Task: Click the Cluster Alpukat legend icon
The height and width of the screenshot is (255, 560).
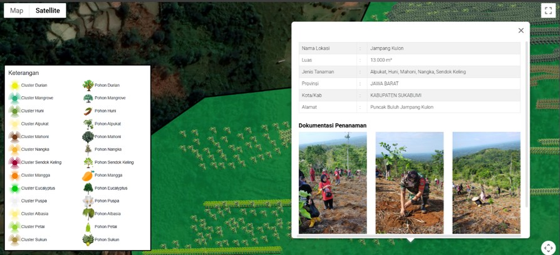Action: 14,124
